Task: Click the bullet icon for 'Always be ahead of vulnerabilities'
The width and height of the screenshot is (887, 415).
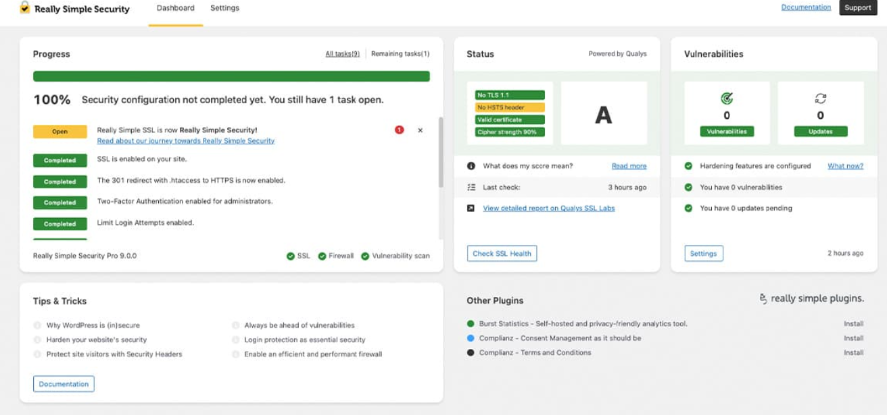Action: point(236,325)
